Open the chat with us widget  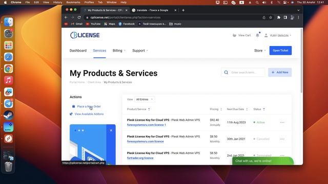[263, 161]
